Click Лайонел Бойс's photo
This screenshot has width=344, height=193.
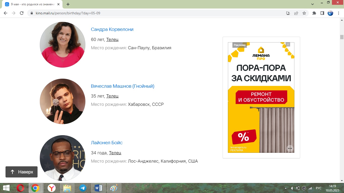coord(62,158)
